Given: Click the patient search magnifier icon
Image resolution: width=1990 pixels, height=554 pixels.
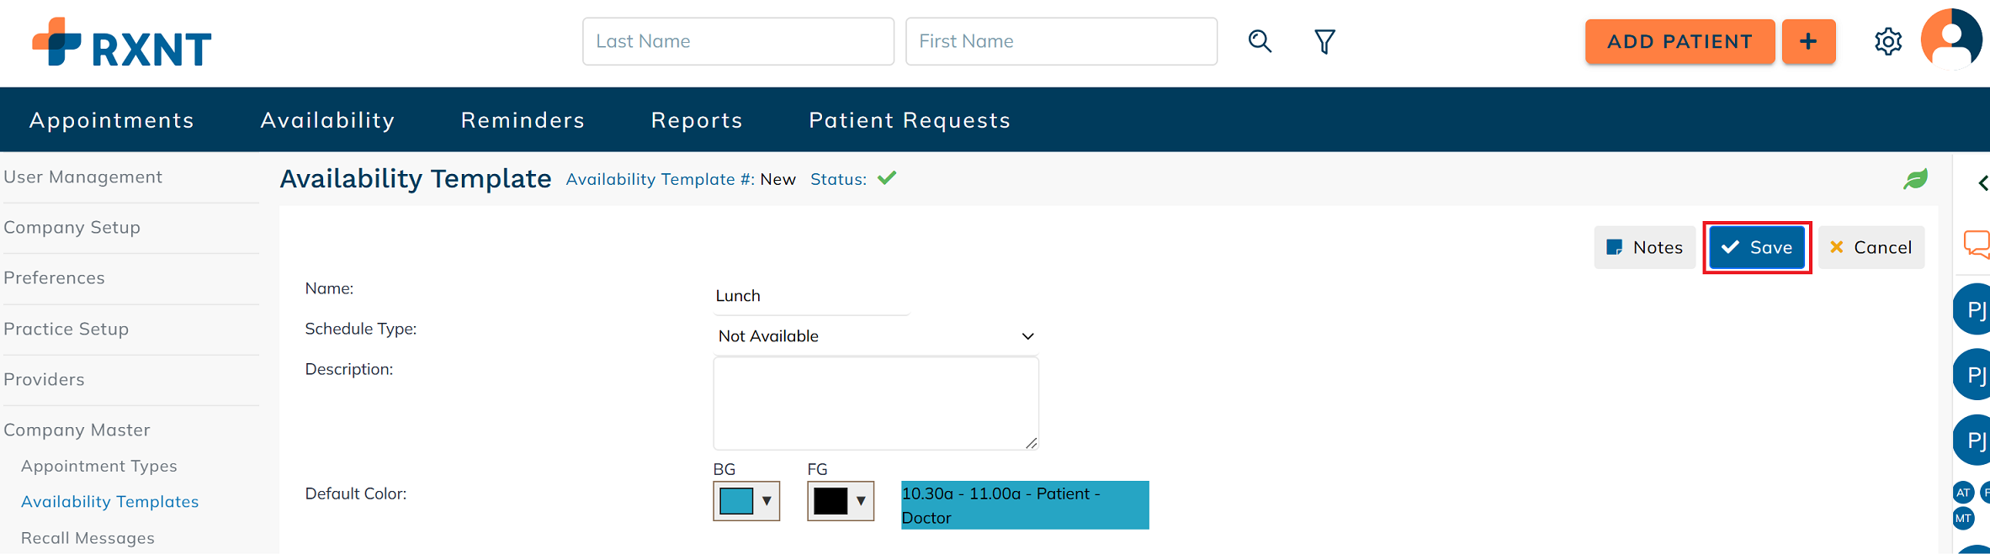Looking at the screenshot, I should (1260, 41).
